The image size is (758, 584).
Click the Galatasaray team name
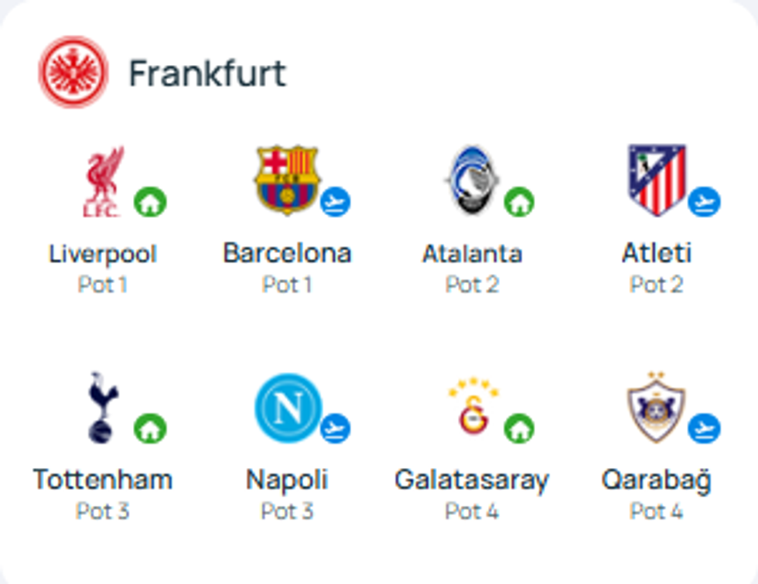[472, 480]
